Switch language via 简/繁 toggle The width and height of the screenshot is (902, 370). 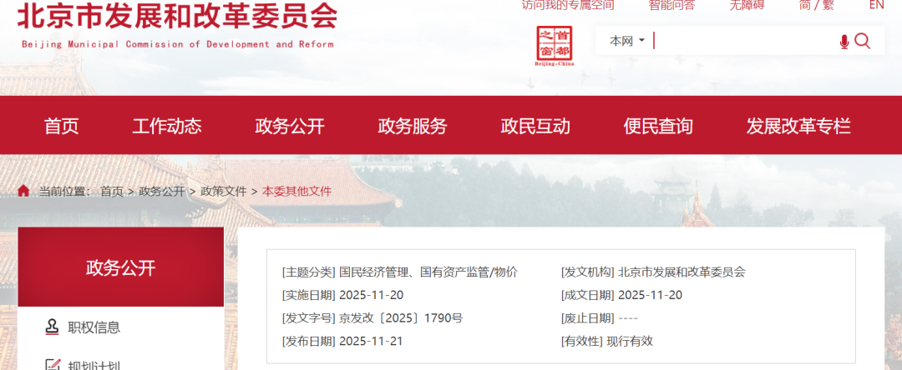[816, 5]
